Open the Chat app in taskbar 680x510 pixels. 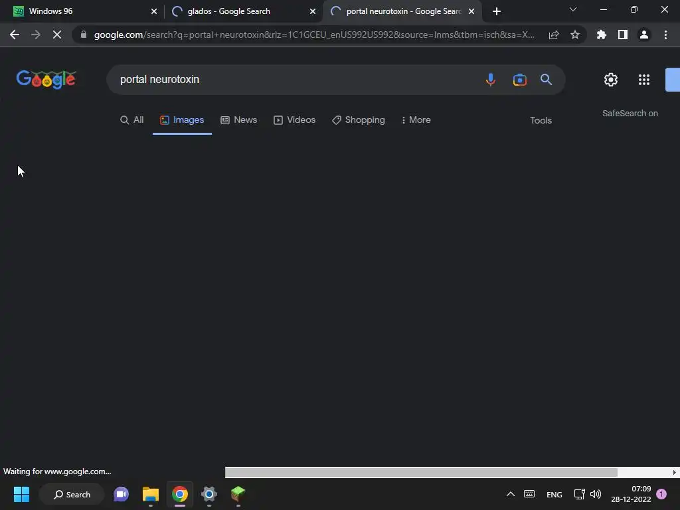tap(121, 494)
